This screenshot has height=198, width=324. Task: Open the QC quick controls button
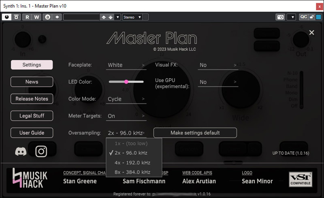(303, 17)
